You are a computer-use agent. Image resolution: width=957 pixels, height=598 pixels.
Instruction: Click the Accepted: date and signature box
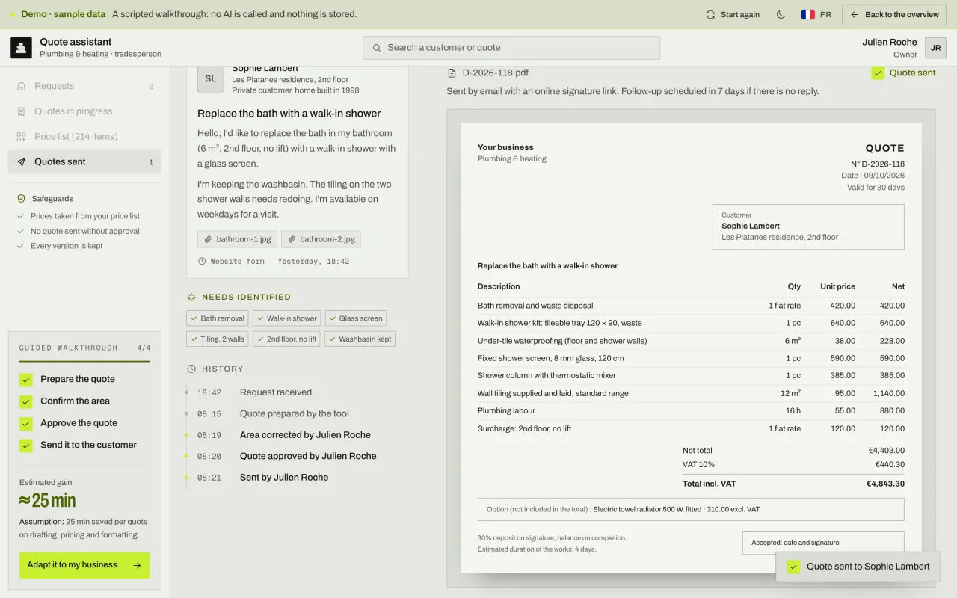823,543
